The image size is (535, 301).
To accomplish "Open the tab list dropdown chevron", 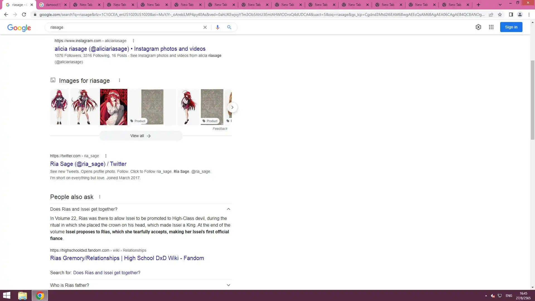I will [500, 5].
